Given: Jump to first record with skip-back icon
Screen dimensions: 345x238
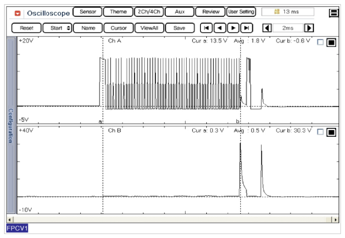Looking at the screenshot, I should pyautogui.click(x=206, y=28).
